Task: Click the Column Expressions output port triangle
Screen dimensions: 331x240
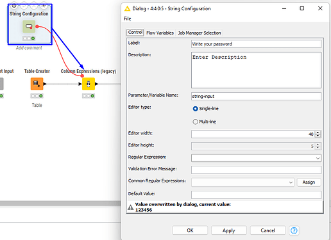Action: point(97,84)
